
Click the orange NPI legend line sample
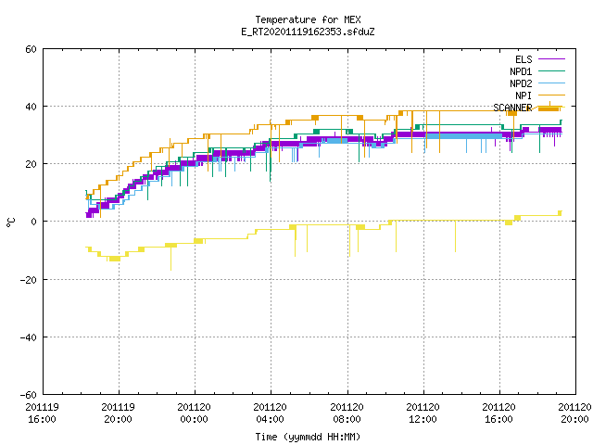551,95
